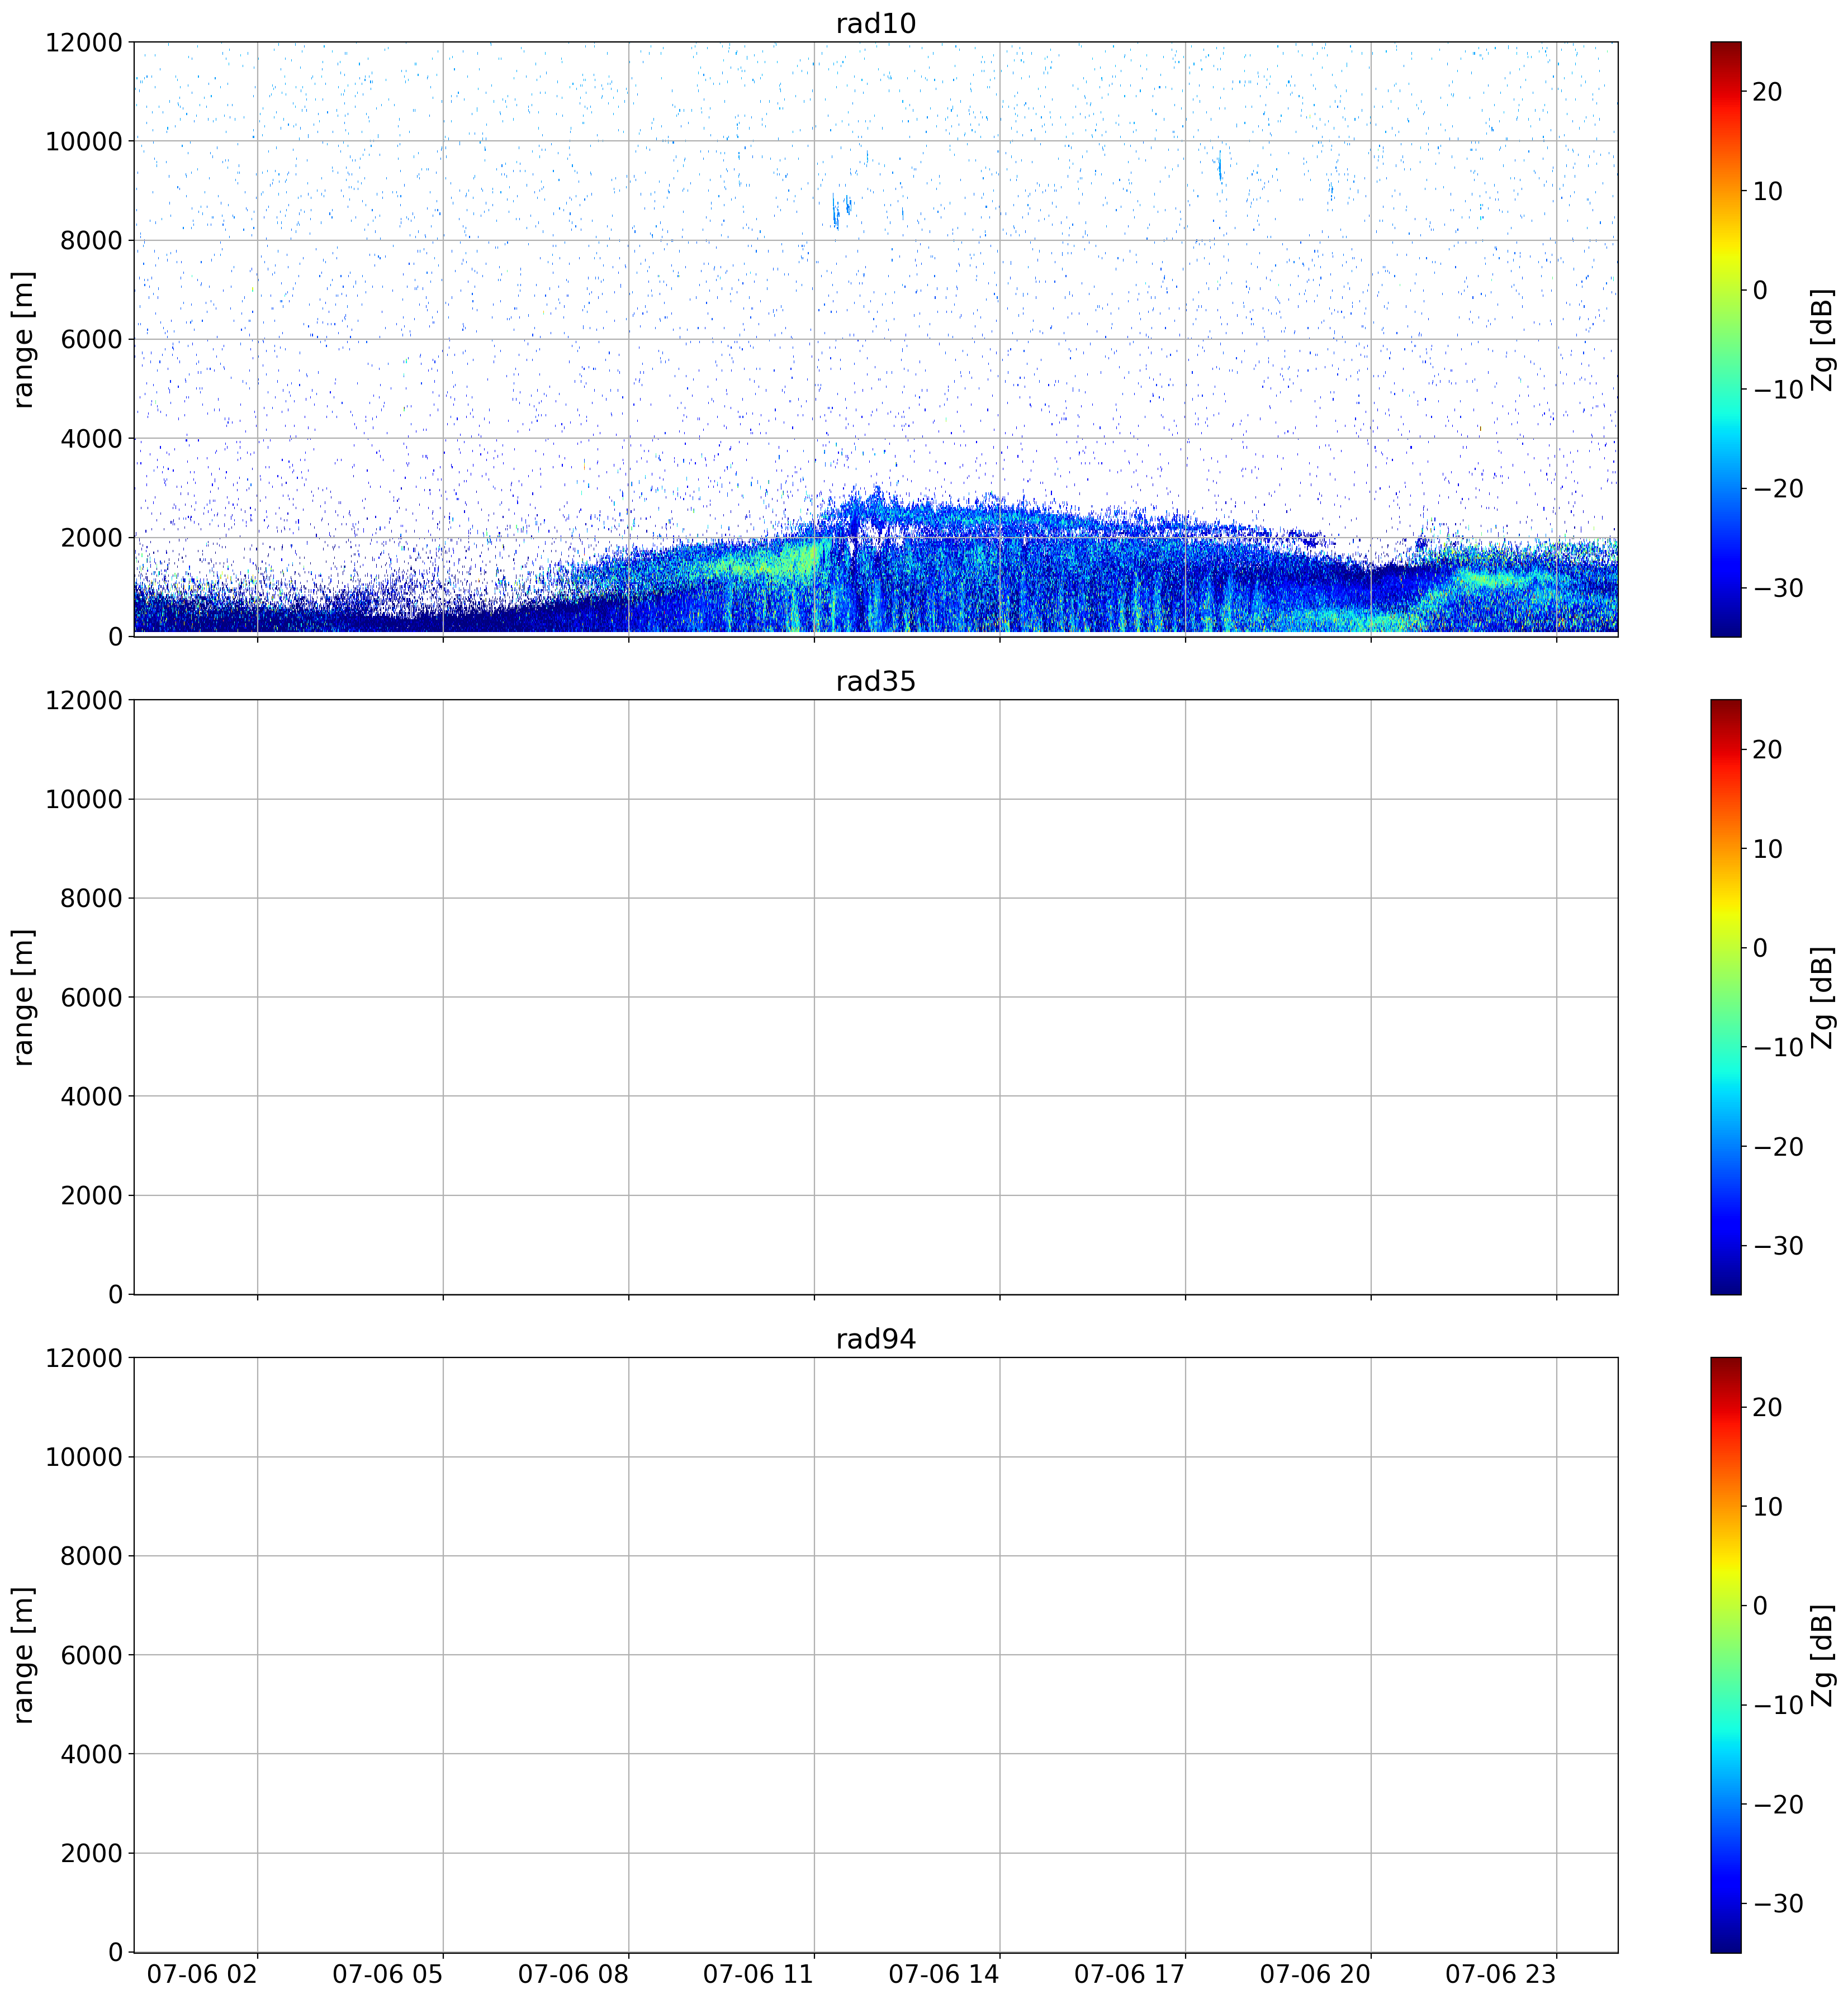Viewport: 1848px width, 1999px height.
Task: Click the −30 tick on rad35 colorbar
Action: coord(1778,1245)
